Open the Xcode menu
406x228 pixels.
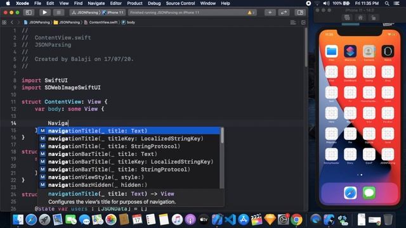click(x=22, y=3)
